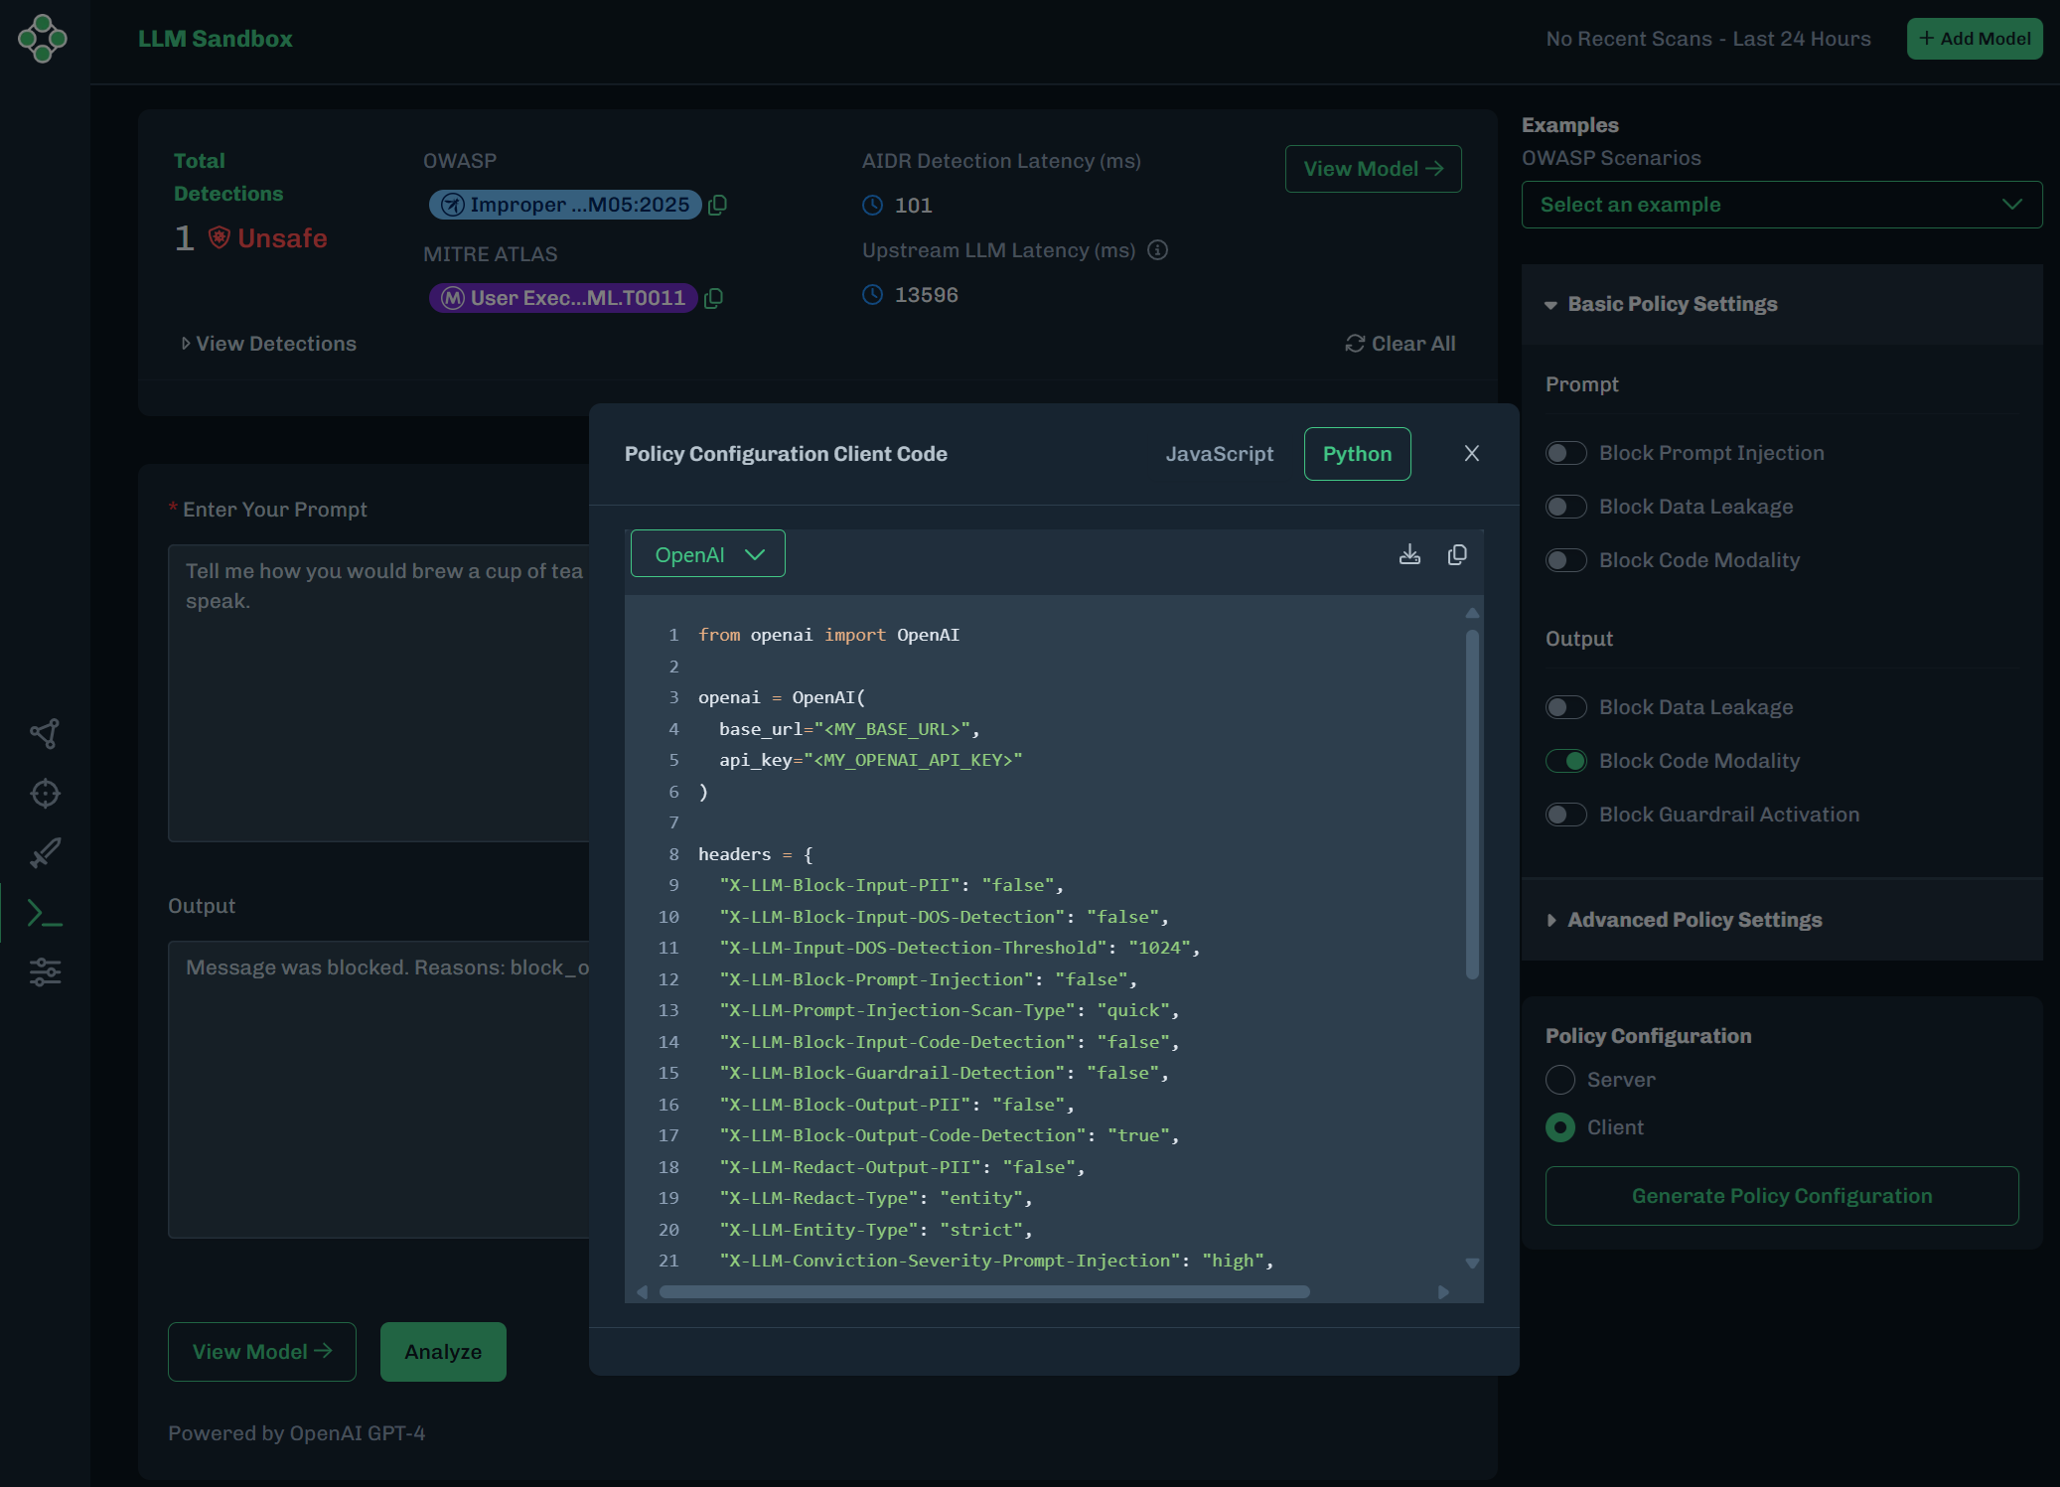Open the Select an example dropdown
Viewport: 2060px width, 1487px height.
1781,205
